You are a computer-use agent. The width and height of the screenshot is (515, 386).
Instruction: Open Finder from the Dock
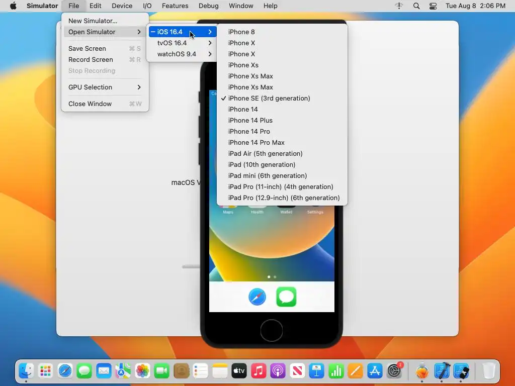pyautogui.click(x=26, y=371)
